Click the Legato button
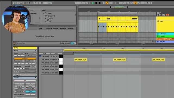174x98 pixels. click(19, 88)
